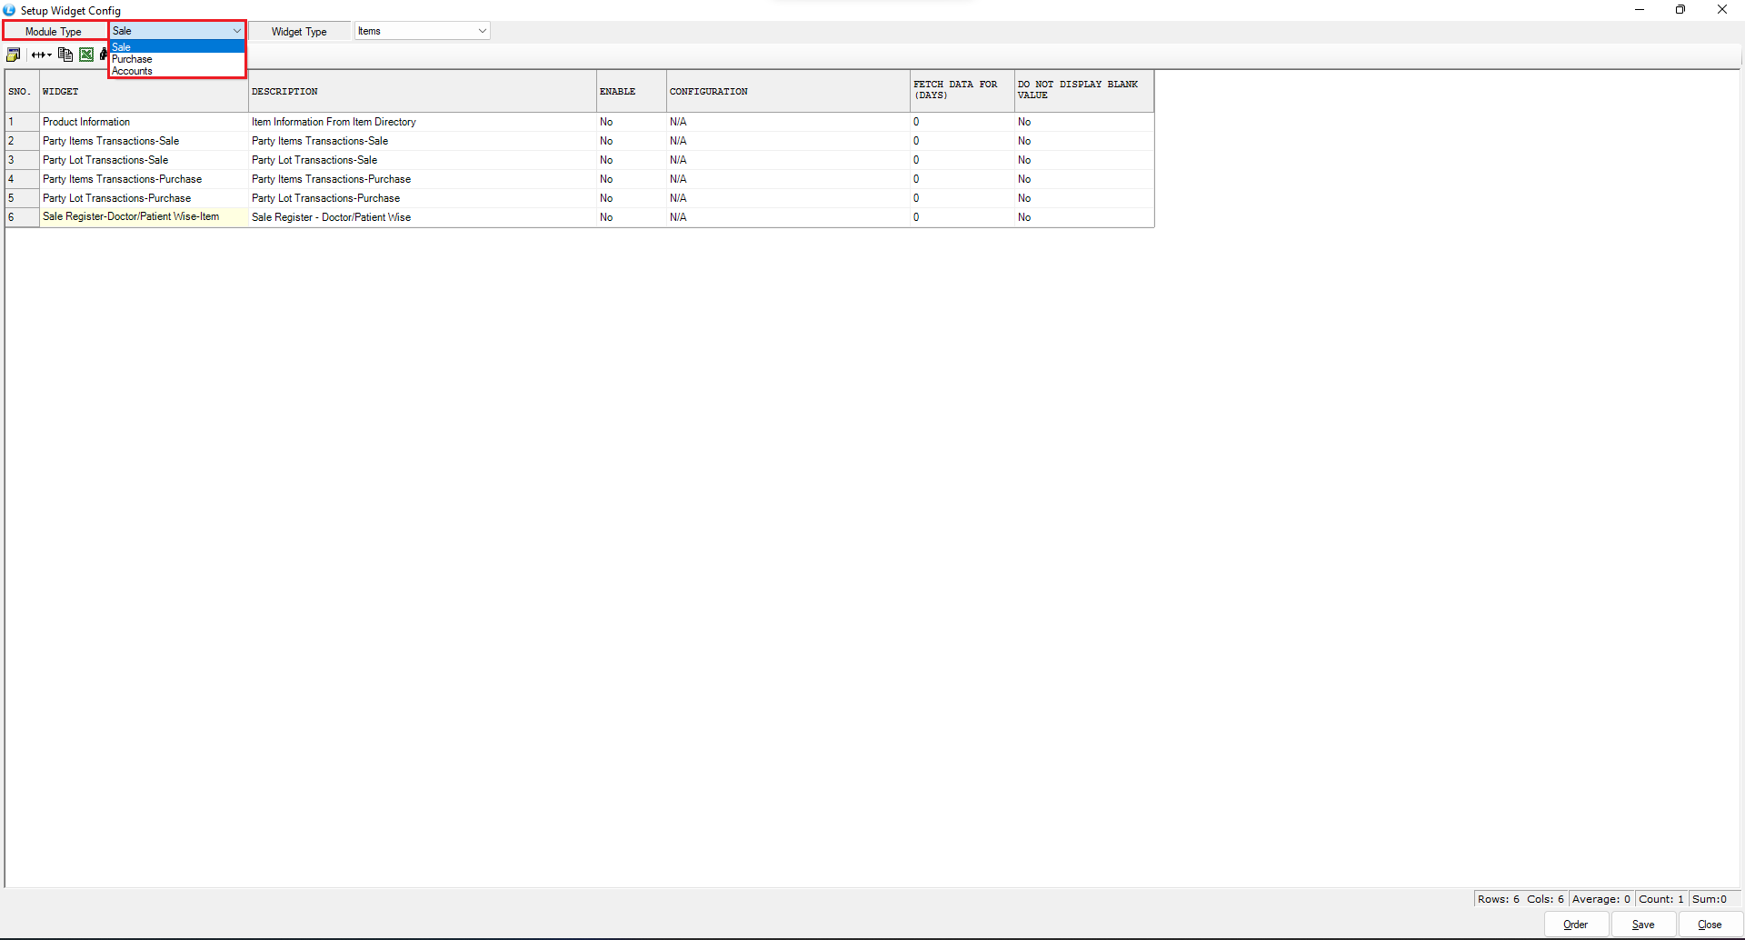Minimize the Setup Widget Config window
This screenshot has height=940, width=1745.
point(1640,10)
